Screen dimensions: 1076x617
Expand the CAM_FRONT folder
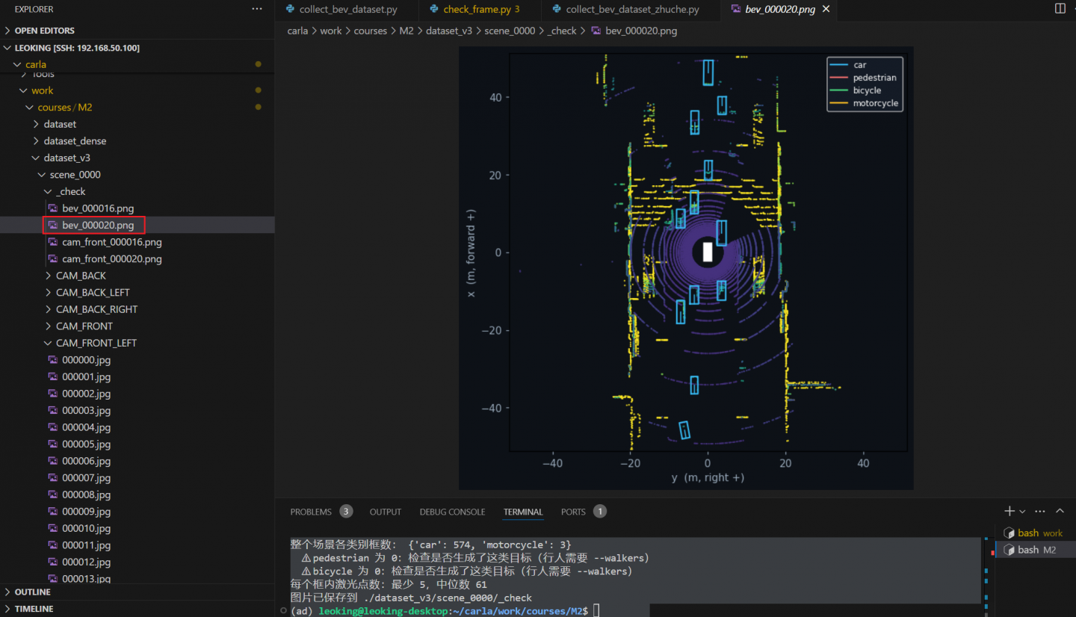point(137,326)
